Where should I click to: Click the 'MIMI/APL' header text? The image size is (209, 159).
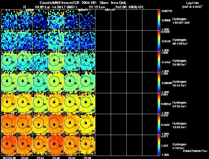click(x=136, y=7)
